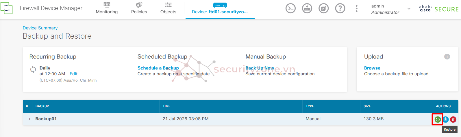Image resolution: width=461 pixels, height=137 pixels.
Task: Click the Firewall Device Manager logo icon
Action: [x=6, y=8]
